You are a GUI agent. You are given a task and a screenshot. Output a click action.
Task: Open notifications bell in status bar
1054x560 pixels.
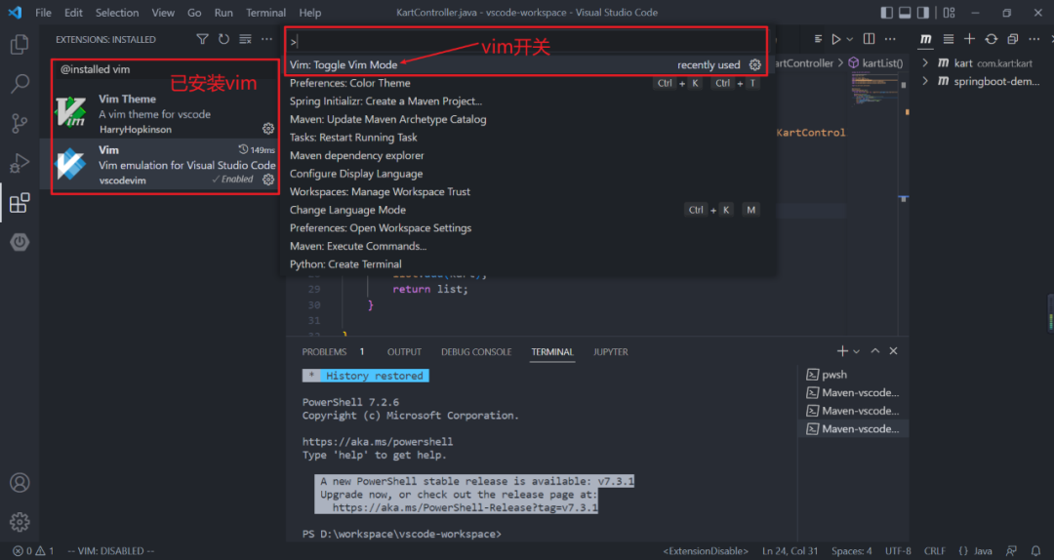tap(1035, 550)
